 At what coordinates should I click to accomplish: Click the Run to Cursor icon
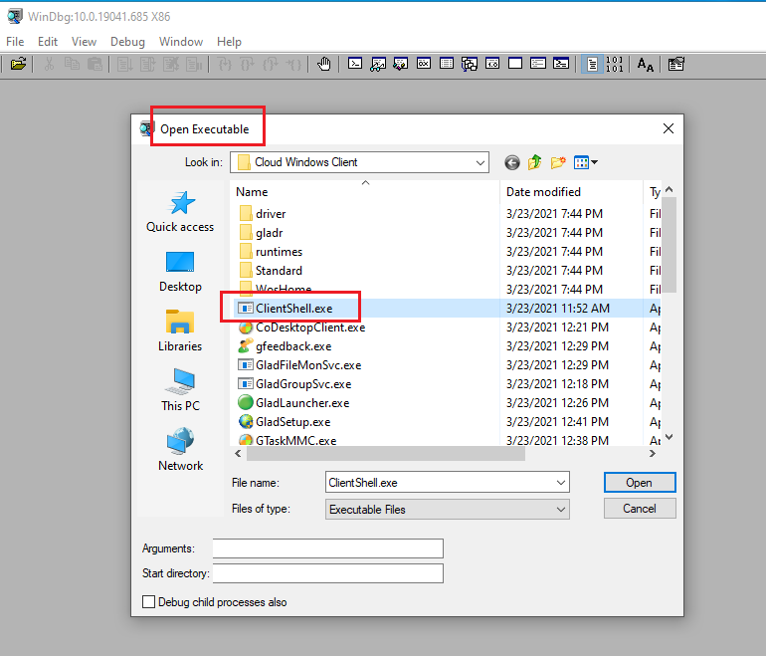pos(293,64)
